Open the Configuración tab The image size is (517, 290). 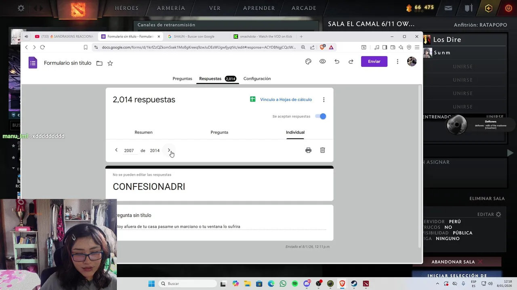257,79
